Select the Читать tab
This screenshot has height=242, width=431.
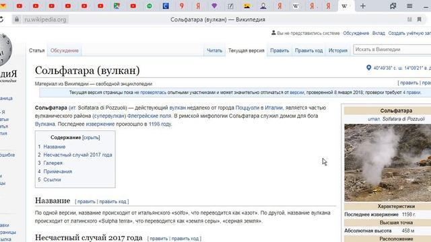[x=214, y=50]
